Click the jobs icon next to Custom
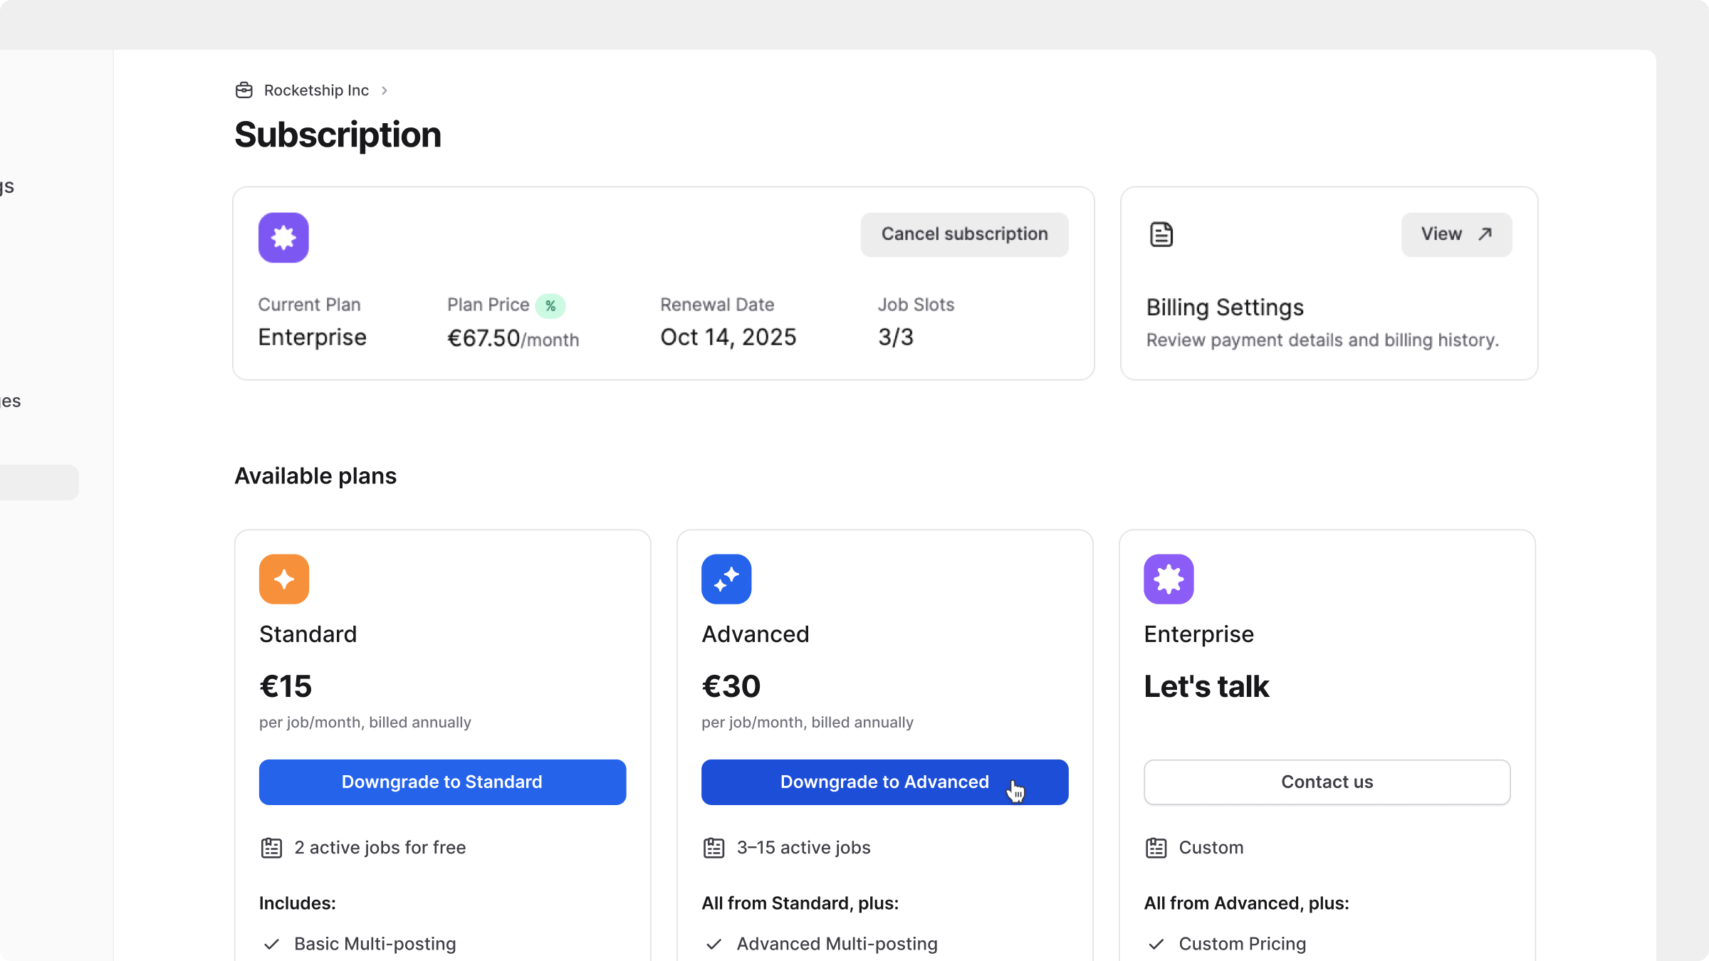Screen dimensions: 1709x961 coord(1156,848)
